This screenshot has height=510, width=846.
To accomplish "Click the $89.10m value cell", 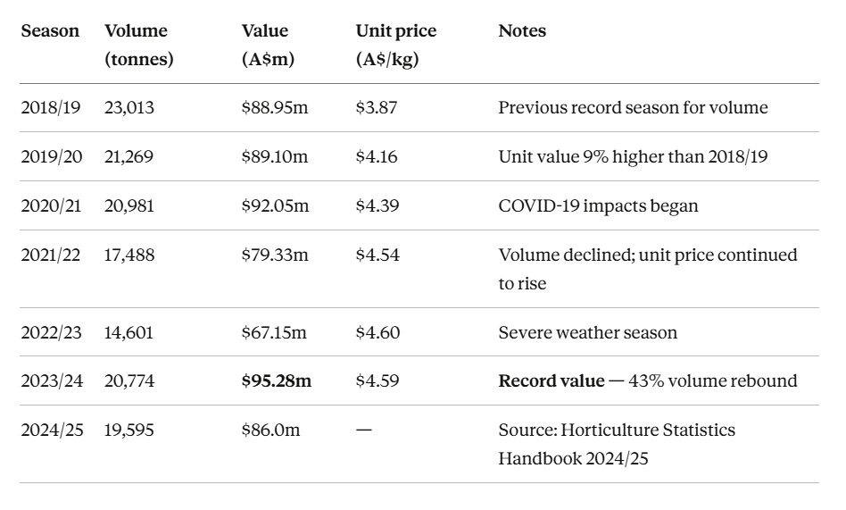I will 275,157.
